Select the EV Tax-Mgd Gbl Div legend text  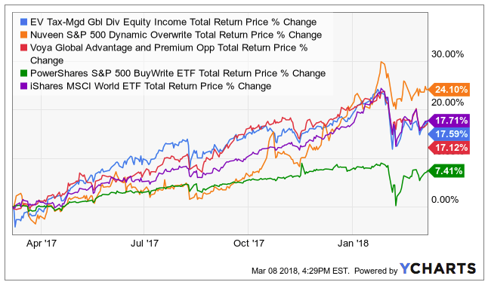[x=173, y=22]
